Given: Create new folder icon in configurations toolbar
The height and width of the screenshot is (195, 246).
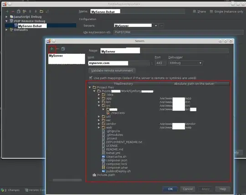Looking at the screenshot, I should coord(41,11).
